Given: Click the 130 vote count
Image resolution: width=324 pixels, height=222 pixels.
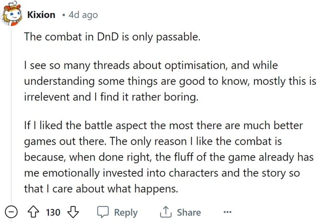Looking at the screenshot, I should (53, 212).
